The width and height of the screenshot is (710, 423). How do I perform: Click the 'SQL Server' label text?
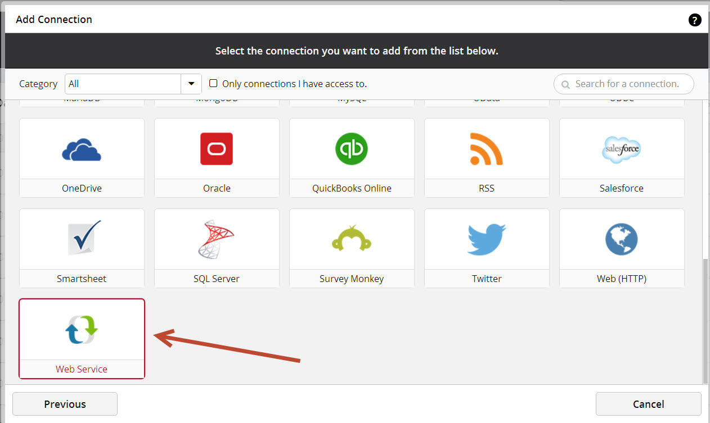point(217,279)
